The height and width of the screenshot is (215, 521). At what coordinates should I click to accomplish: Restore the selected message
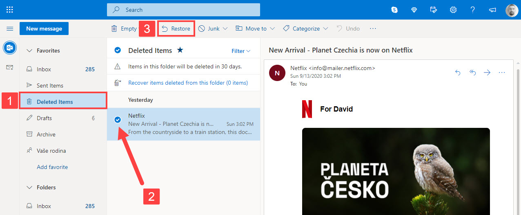tap(176, 29)
